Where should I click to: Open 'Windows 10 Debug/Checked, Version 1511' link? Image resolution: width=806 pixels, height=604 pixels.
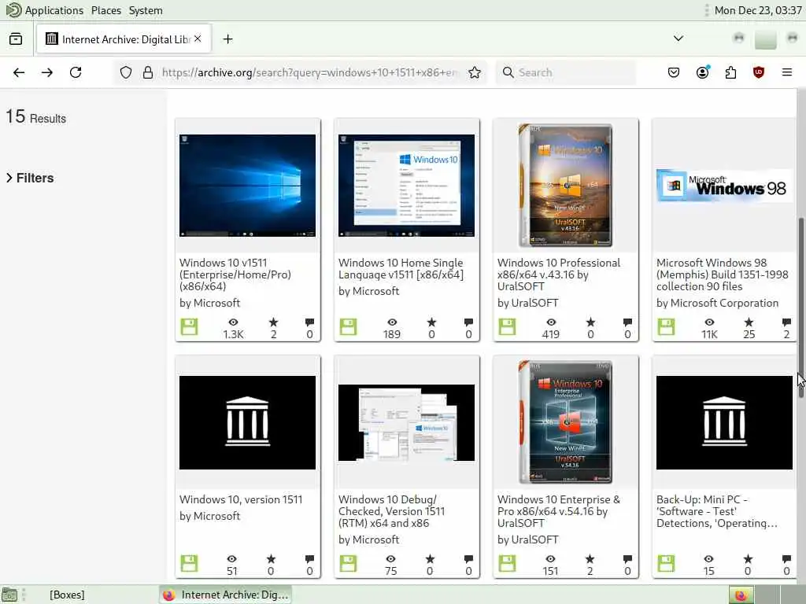click(392, 511)
